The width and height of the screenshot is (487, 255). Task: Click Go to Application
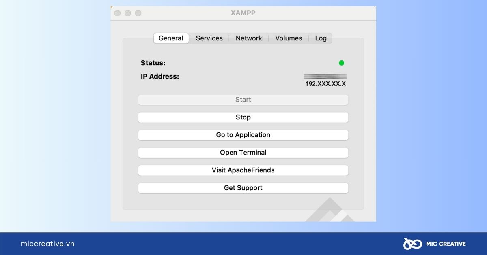point(243,135)
